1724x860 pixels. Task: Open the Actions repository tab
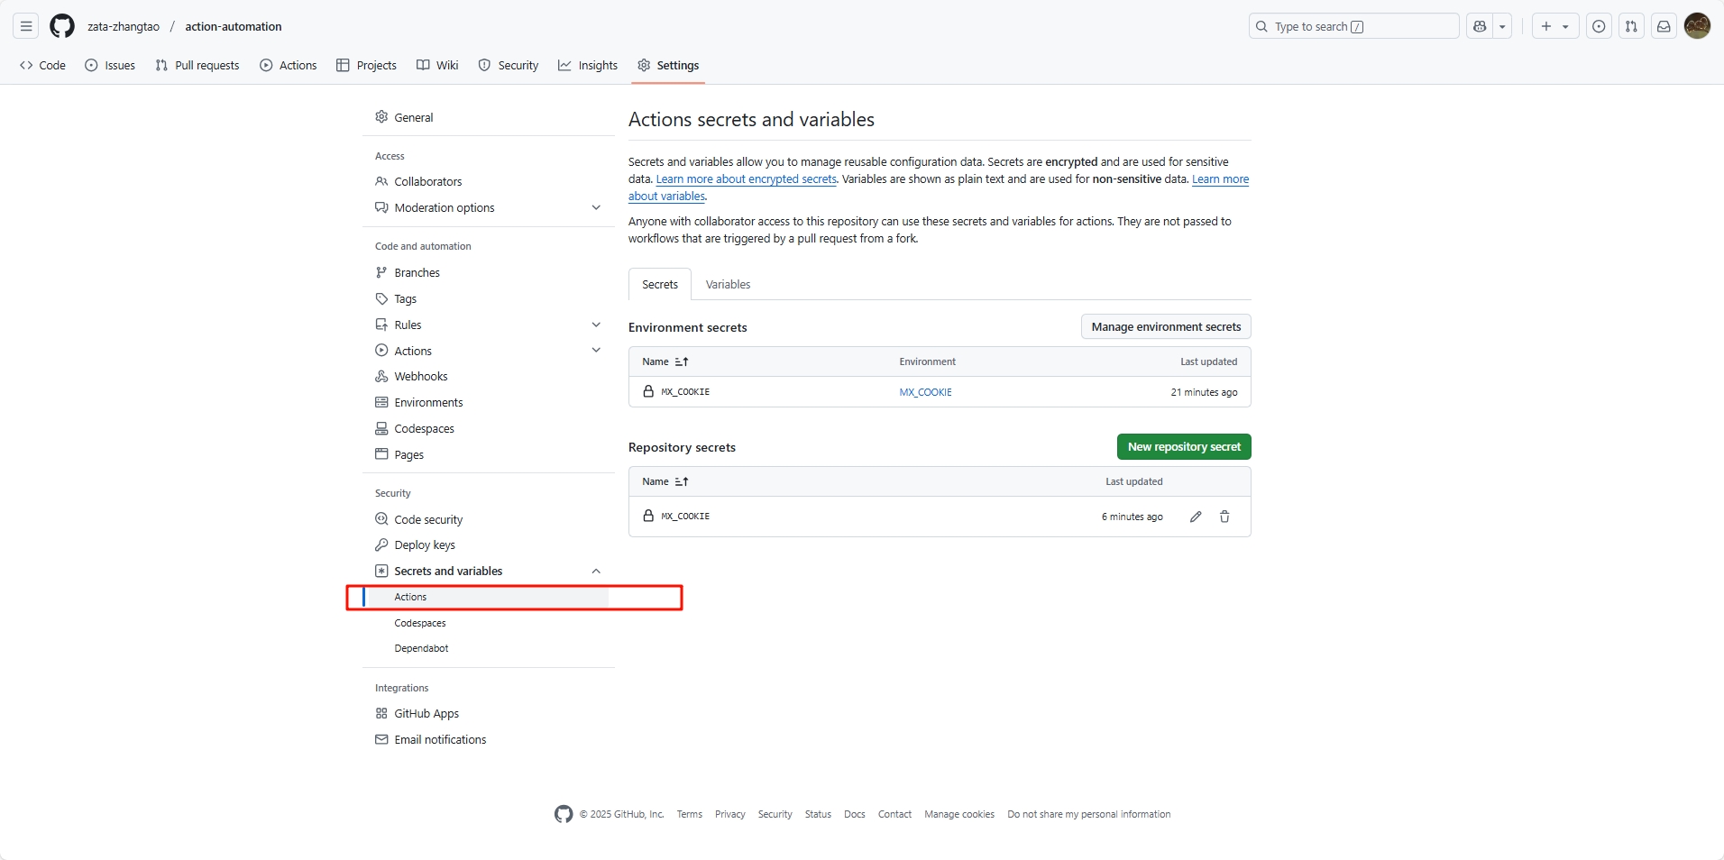[x=289, y=65]
